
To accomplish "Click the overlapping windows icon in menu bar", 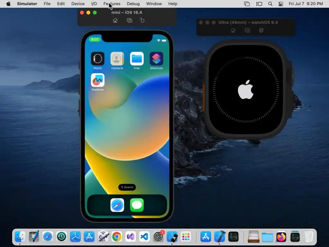I will point(247,4).
